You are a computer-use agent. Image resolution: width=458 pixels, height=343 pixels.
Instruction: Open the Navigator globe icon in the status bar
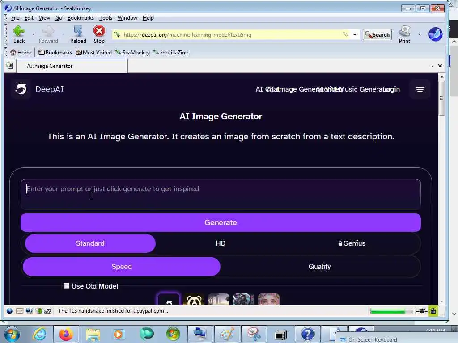tap(9, 311)
